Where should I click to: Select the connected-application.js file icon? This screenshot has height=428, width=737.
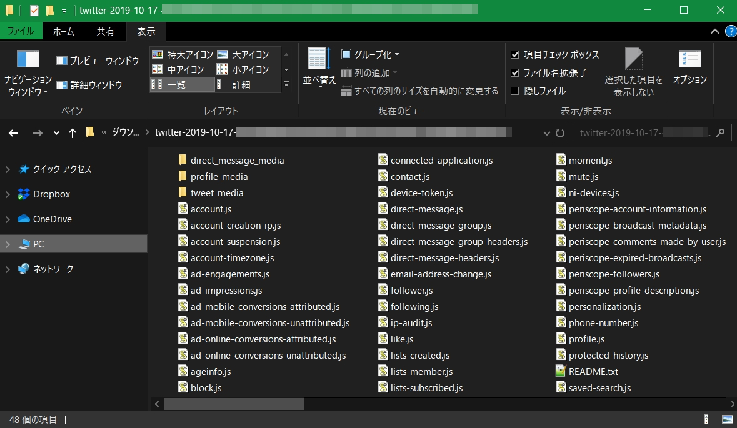click(x=383, y=160)
